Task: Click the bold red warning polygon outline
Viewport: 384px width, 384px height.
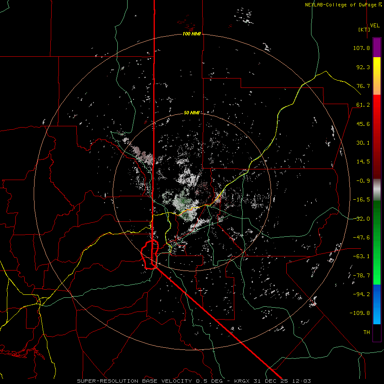Action: pyautogui.click(x=150, y=255)
